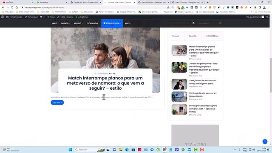This screenshot has width=272, height=153.
Task: Open the browser profile avatar icon
Action: point(264,8)
